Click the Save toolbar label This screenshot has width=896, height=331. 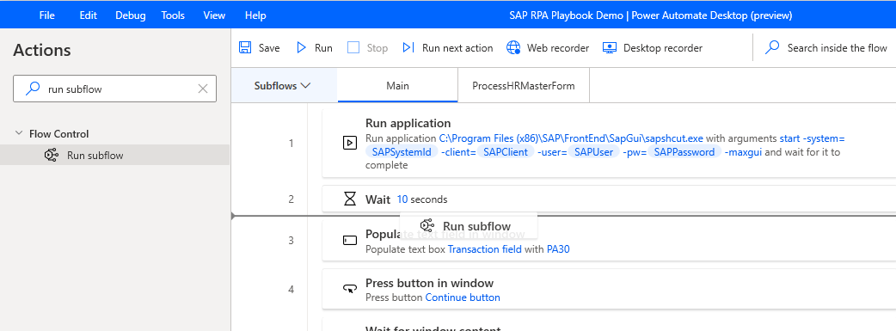point(269,48)
